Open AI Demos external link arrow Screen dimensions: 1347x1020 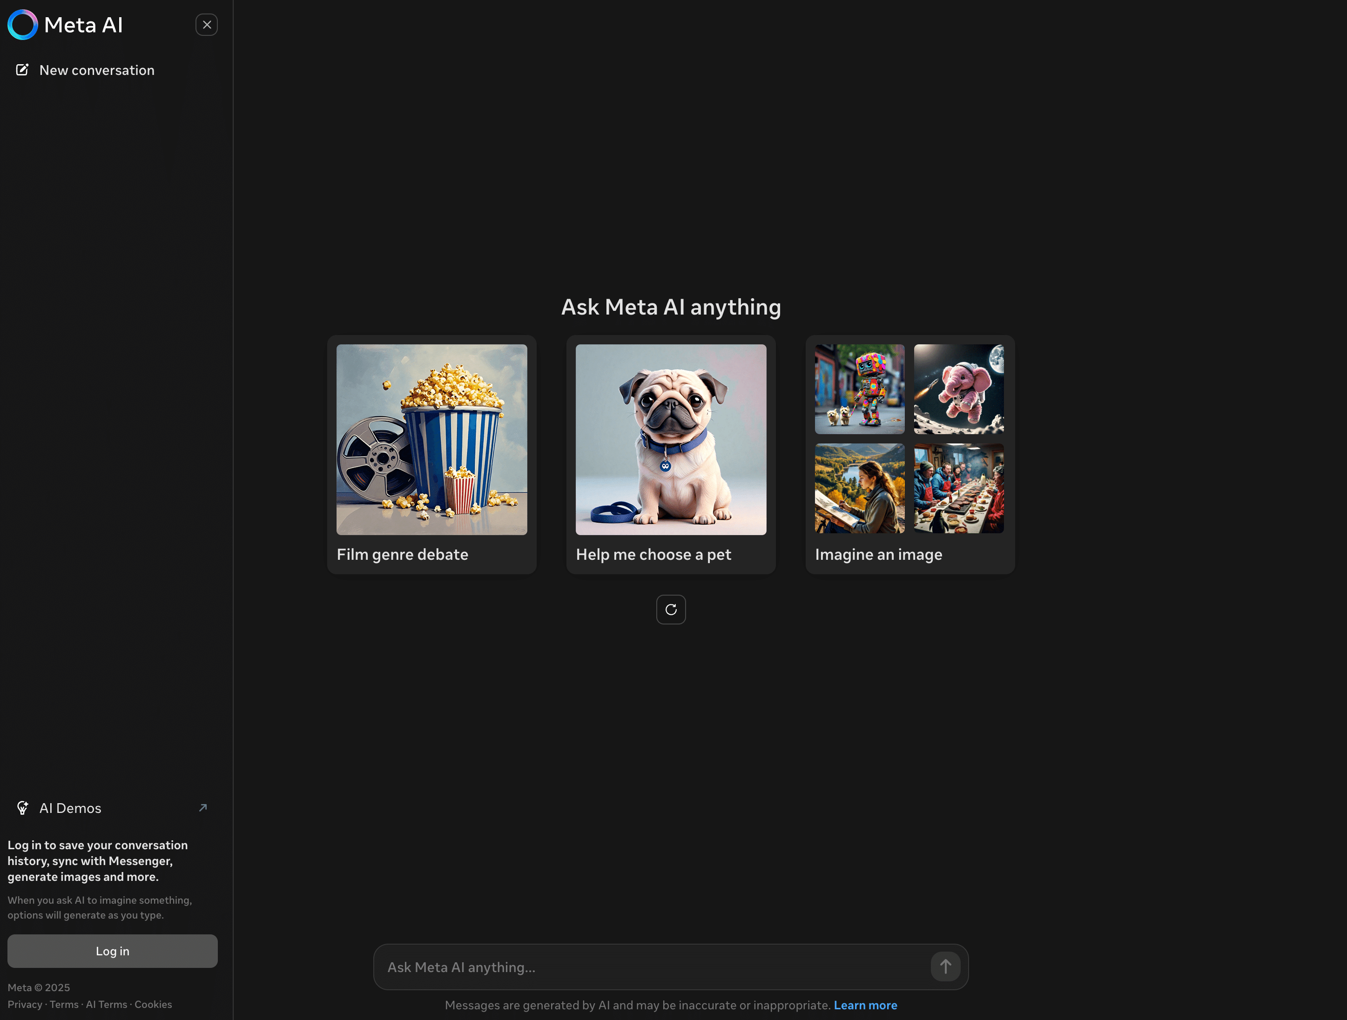(203, 807)
